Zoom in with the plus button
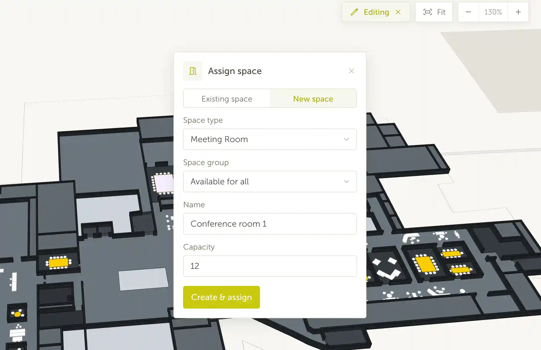Screen dimensions: 541x350 (x=518, y=12)
